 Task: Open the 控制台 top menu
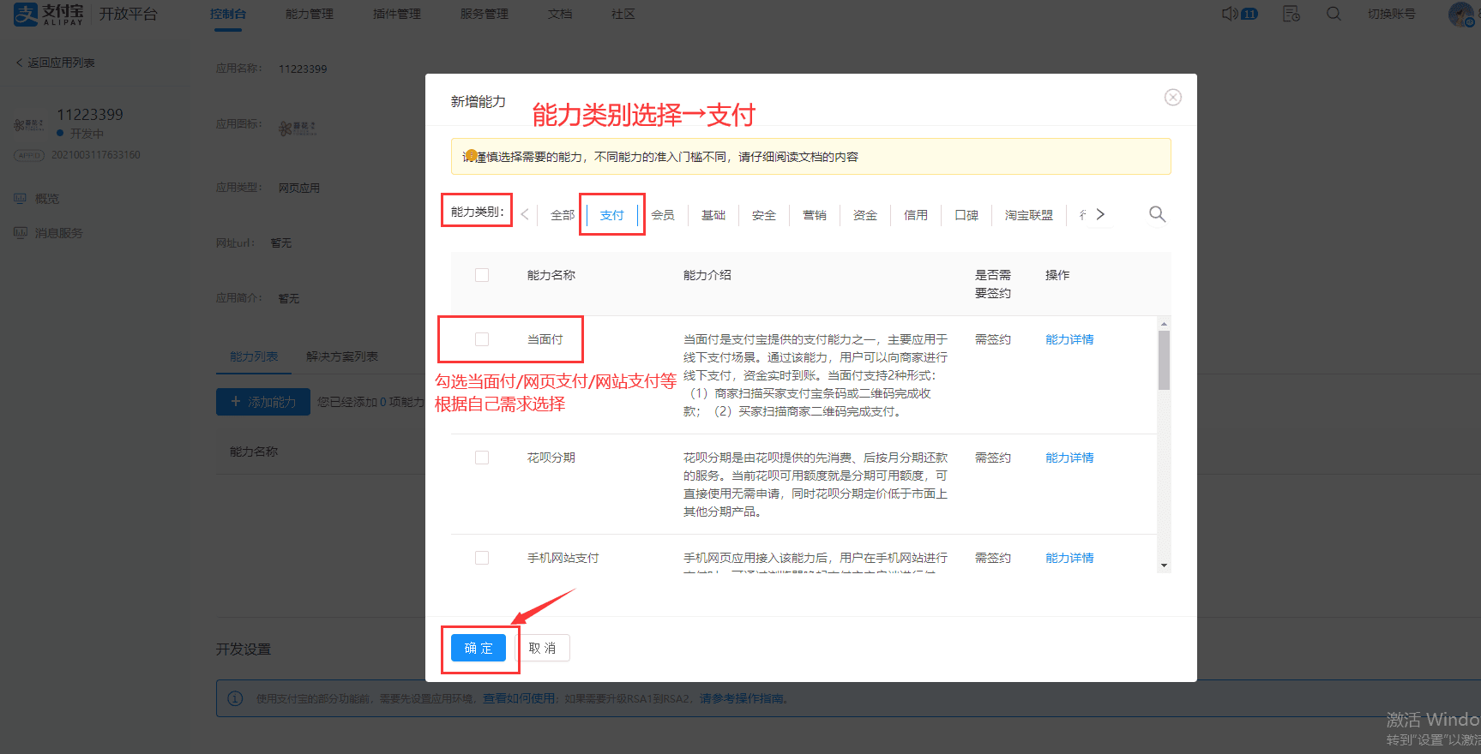click(228, 14)
